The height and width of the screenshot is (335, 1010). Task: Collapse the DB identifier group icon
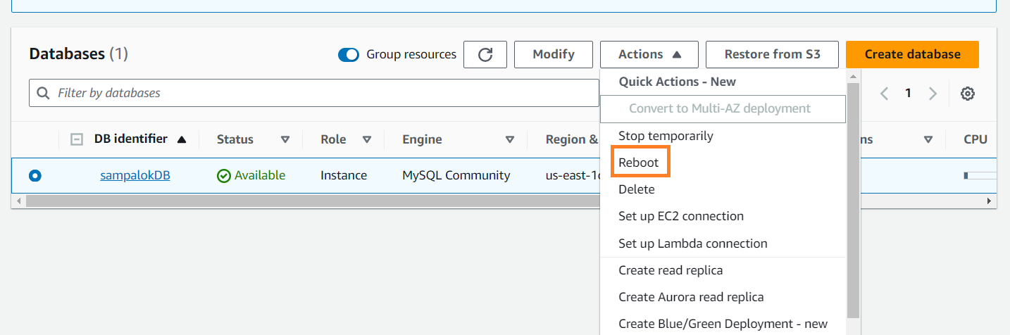coord(77,139)
